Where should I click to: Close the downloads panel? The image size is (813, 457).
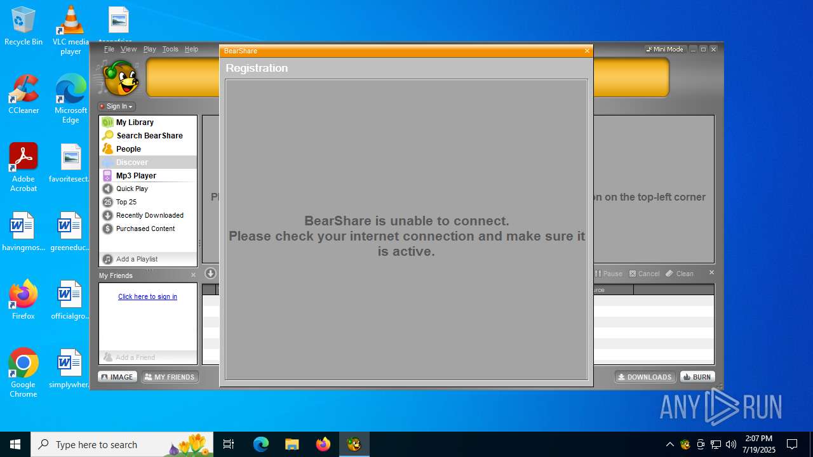711,272
